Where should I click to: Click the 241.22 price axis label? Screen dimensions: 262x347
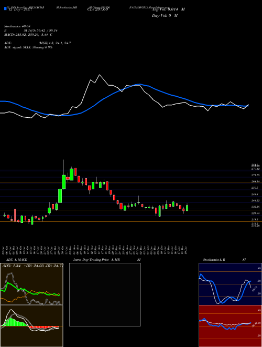256,200
